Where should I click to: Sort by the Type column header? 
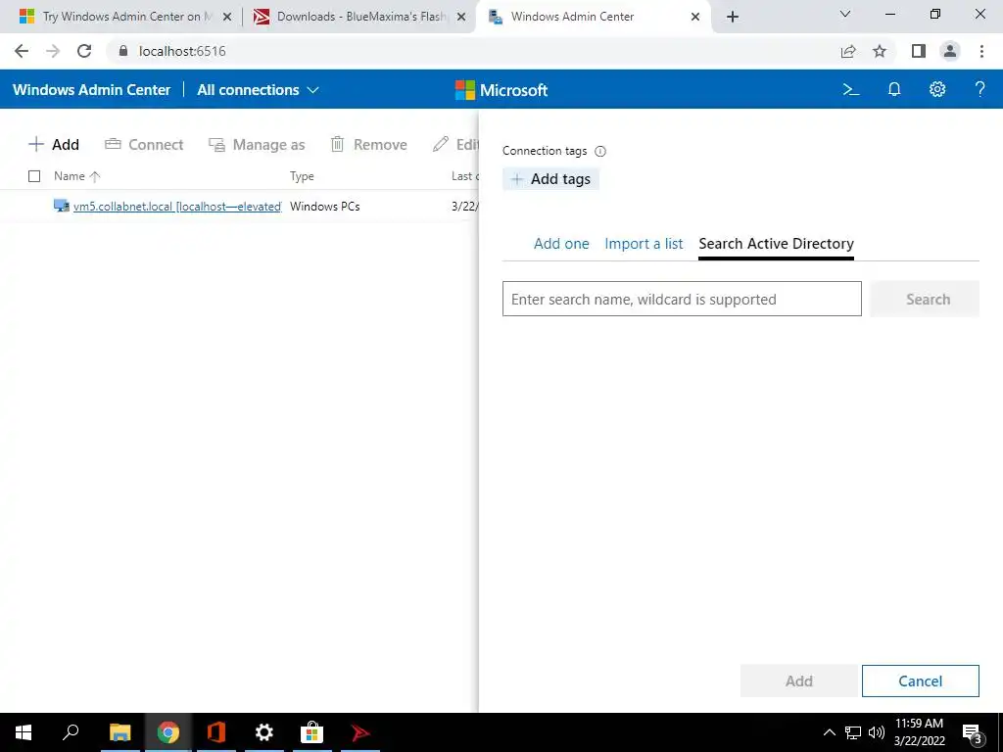[x=302, y=176]
